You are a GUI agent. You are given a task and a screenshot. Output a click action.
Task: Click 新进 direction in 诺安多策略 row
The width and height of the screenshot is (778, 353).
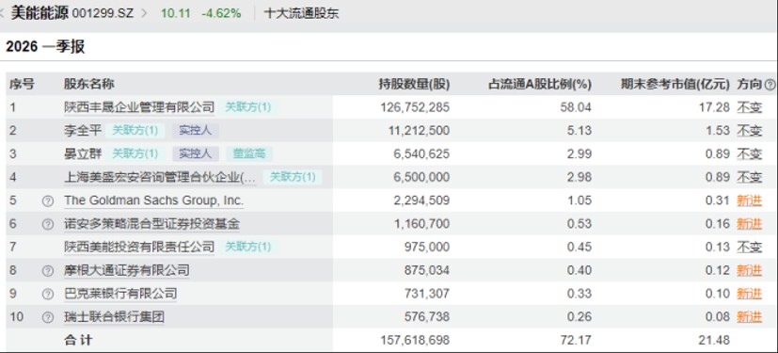tap(749, 224)
